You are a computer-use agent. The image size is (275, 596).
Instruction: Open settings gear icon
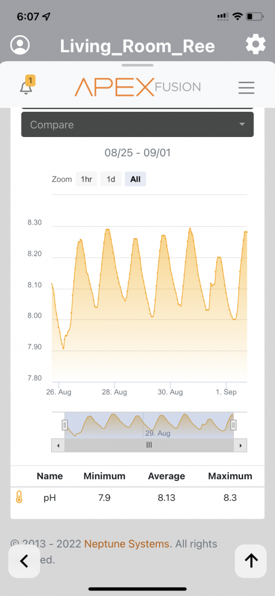pos(256,45)
